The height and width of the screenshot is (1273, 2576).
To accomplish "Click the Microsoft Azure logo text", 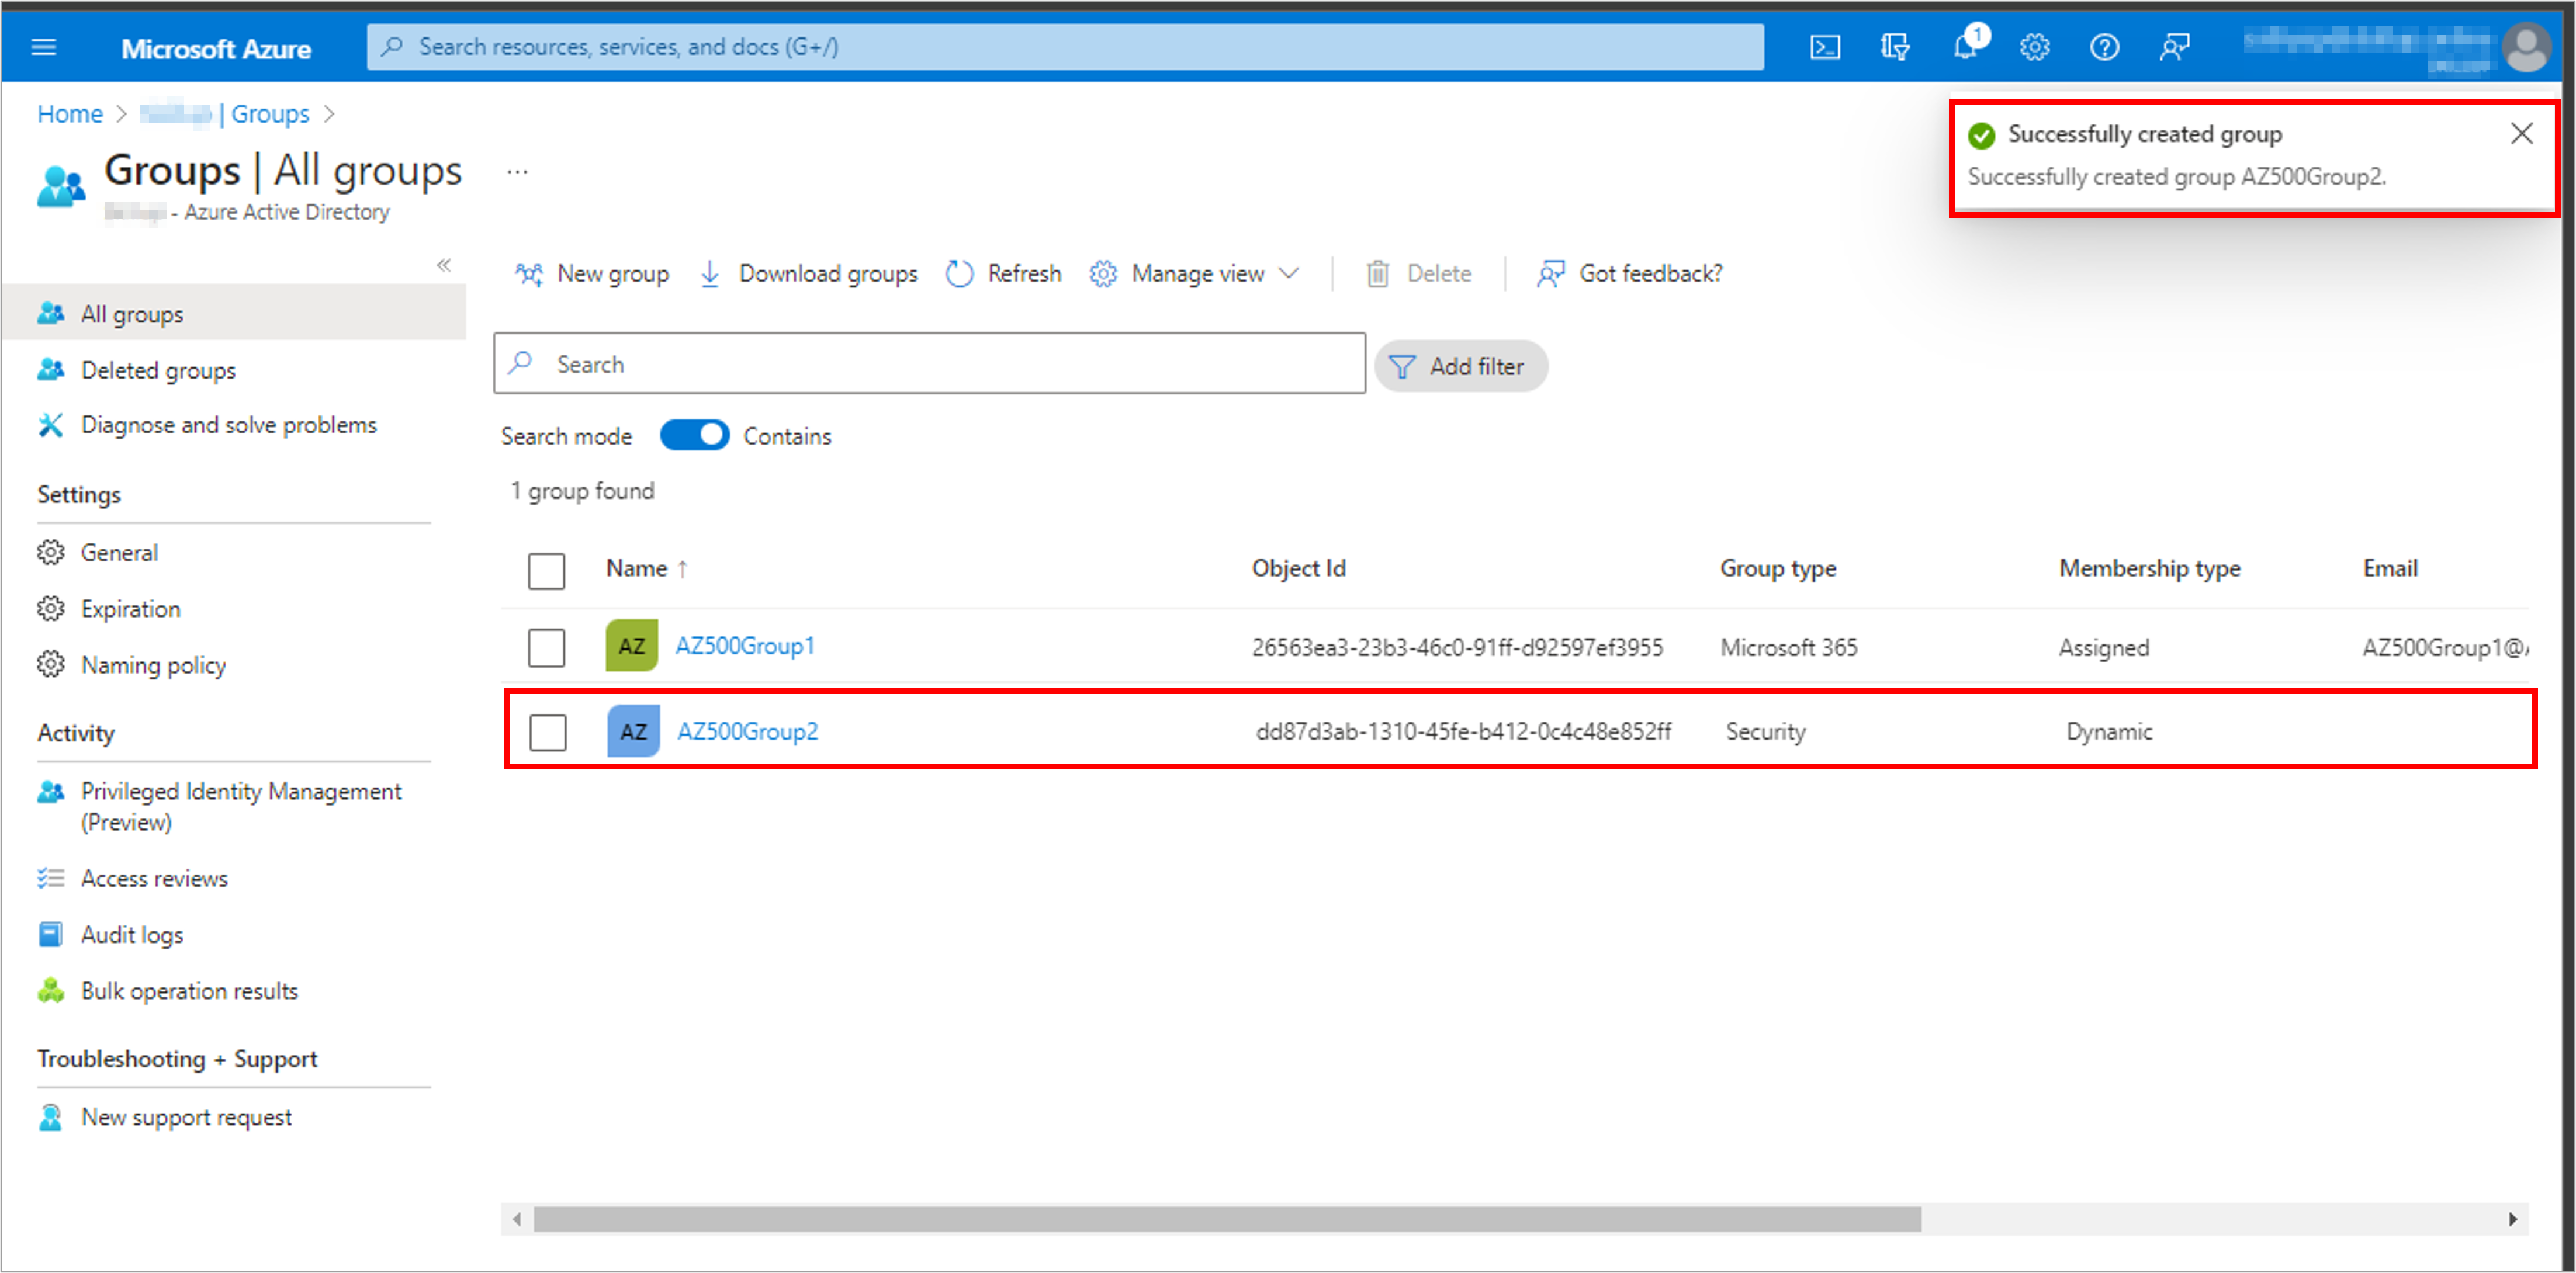I will (x=216, y=48).
